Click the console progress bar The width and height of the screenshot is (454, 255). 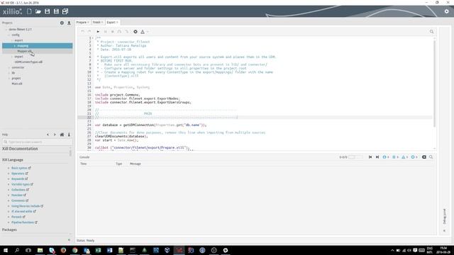pos(355,157)
